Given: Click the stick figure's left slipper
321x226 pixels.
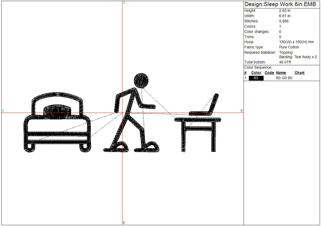Looking at the screenshot, I should [116, 148].
